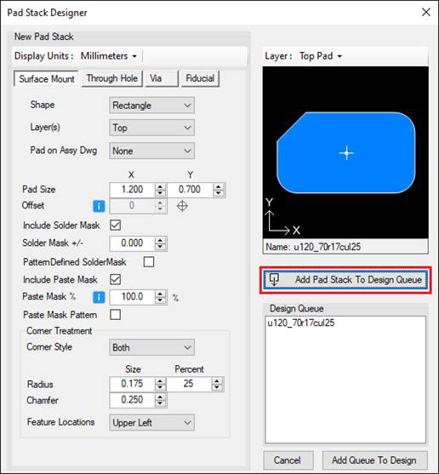The height and width of the screenshot is (474, 439).
Task: Check the Paste Mask Pattern box
Action: pyautogui.click(x=115, y=314)
